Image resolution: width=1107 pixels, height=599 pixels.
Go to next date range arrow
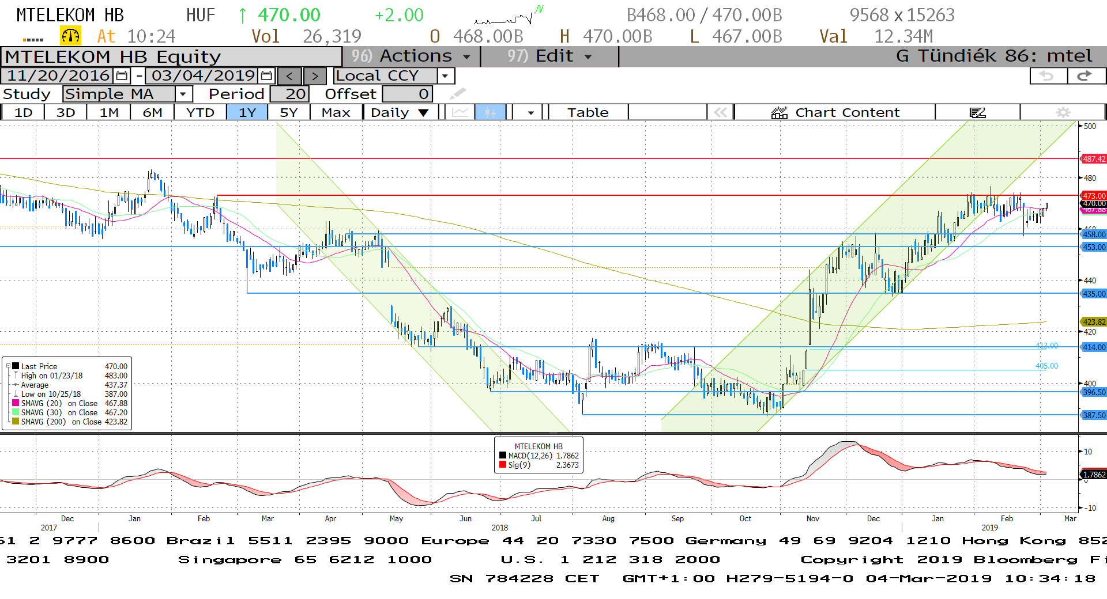[315, 76]
